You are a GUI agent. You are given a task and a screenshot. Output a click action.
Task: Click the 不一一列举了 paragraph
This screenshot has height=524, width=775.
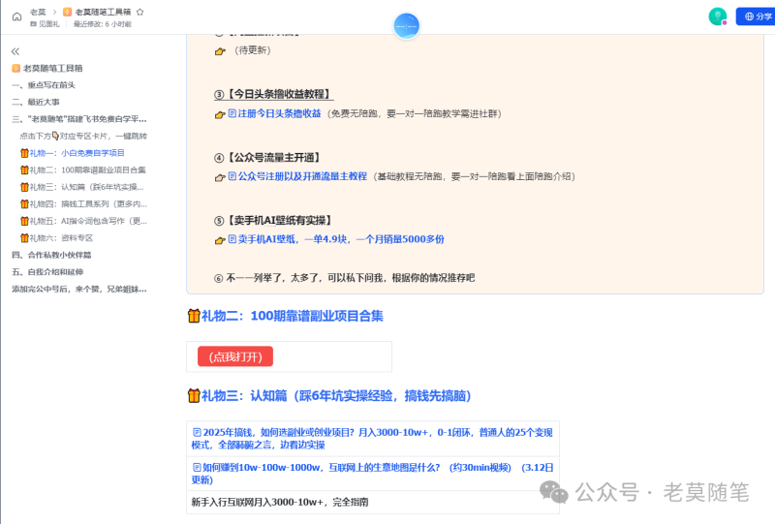(x=344, y=278)
